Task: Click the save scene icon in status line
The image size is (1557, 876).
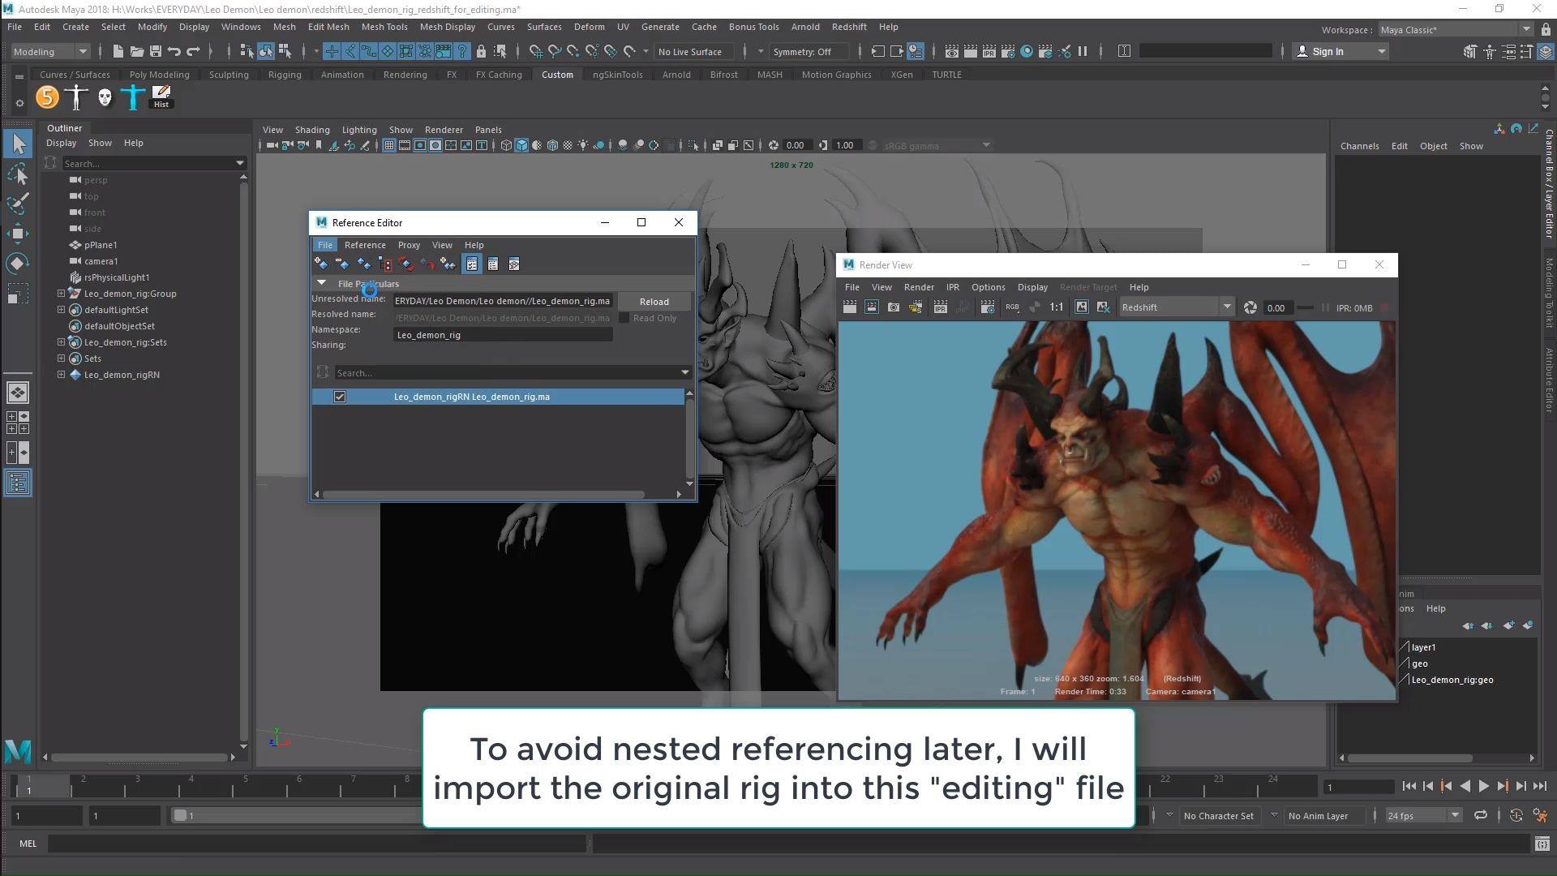Action: click(156, 51)
